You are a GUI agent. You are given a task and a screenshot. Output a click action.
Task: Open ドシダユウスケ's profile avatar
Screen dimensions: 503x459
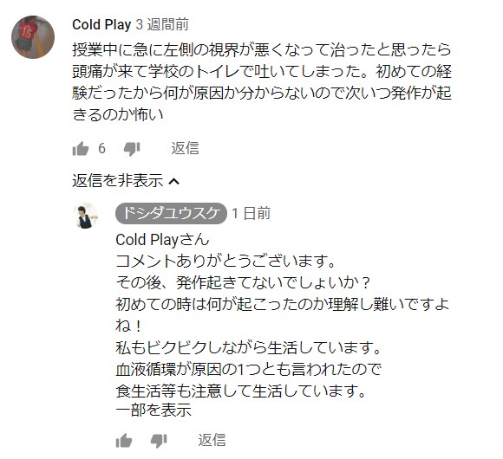pyautogui.click(x=85, y=216)
